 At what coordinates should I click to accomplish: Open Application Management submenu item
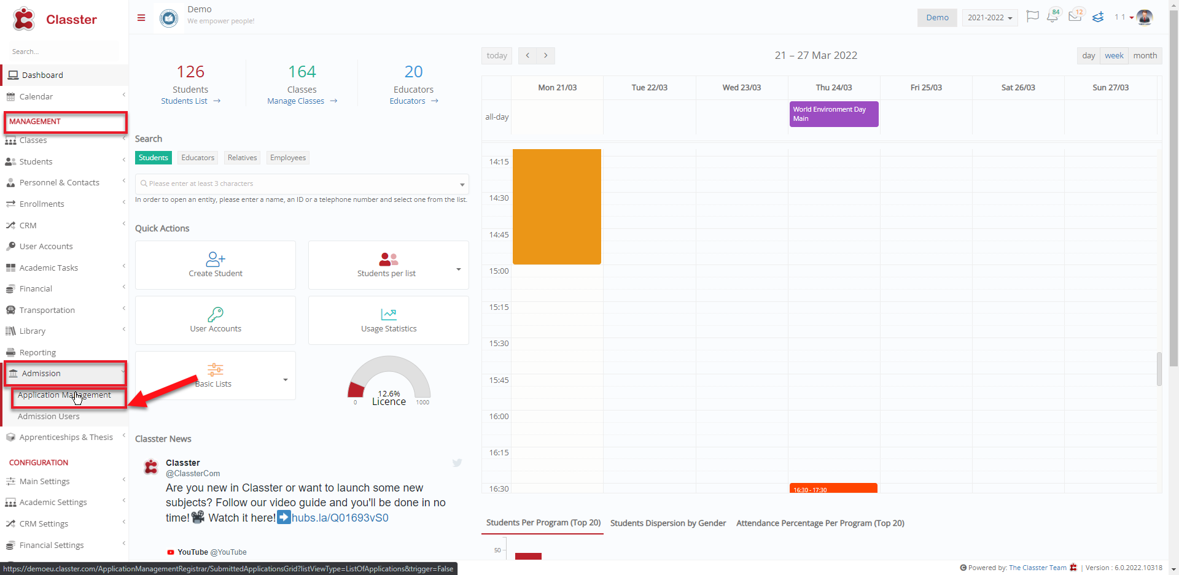[64, 395]
